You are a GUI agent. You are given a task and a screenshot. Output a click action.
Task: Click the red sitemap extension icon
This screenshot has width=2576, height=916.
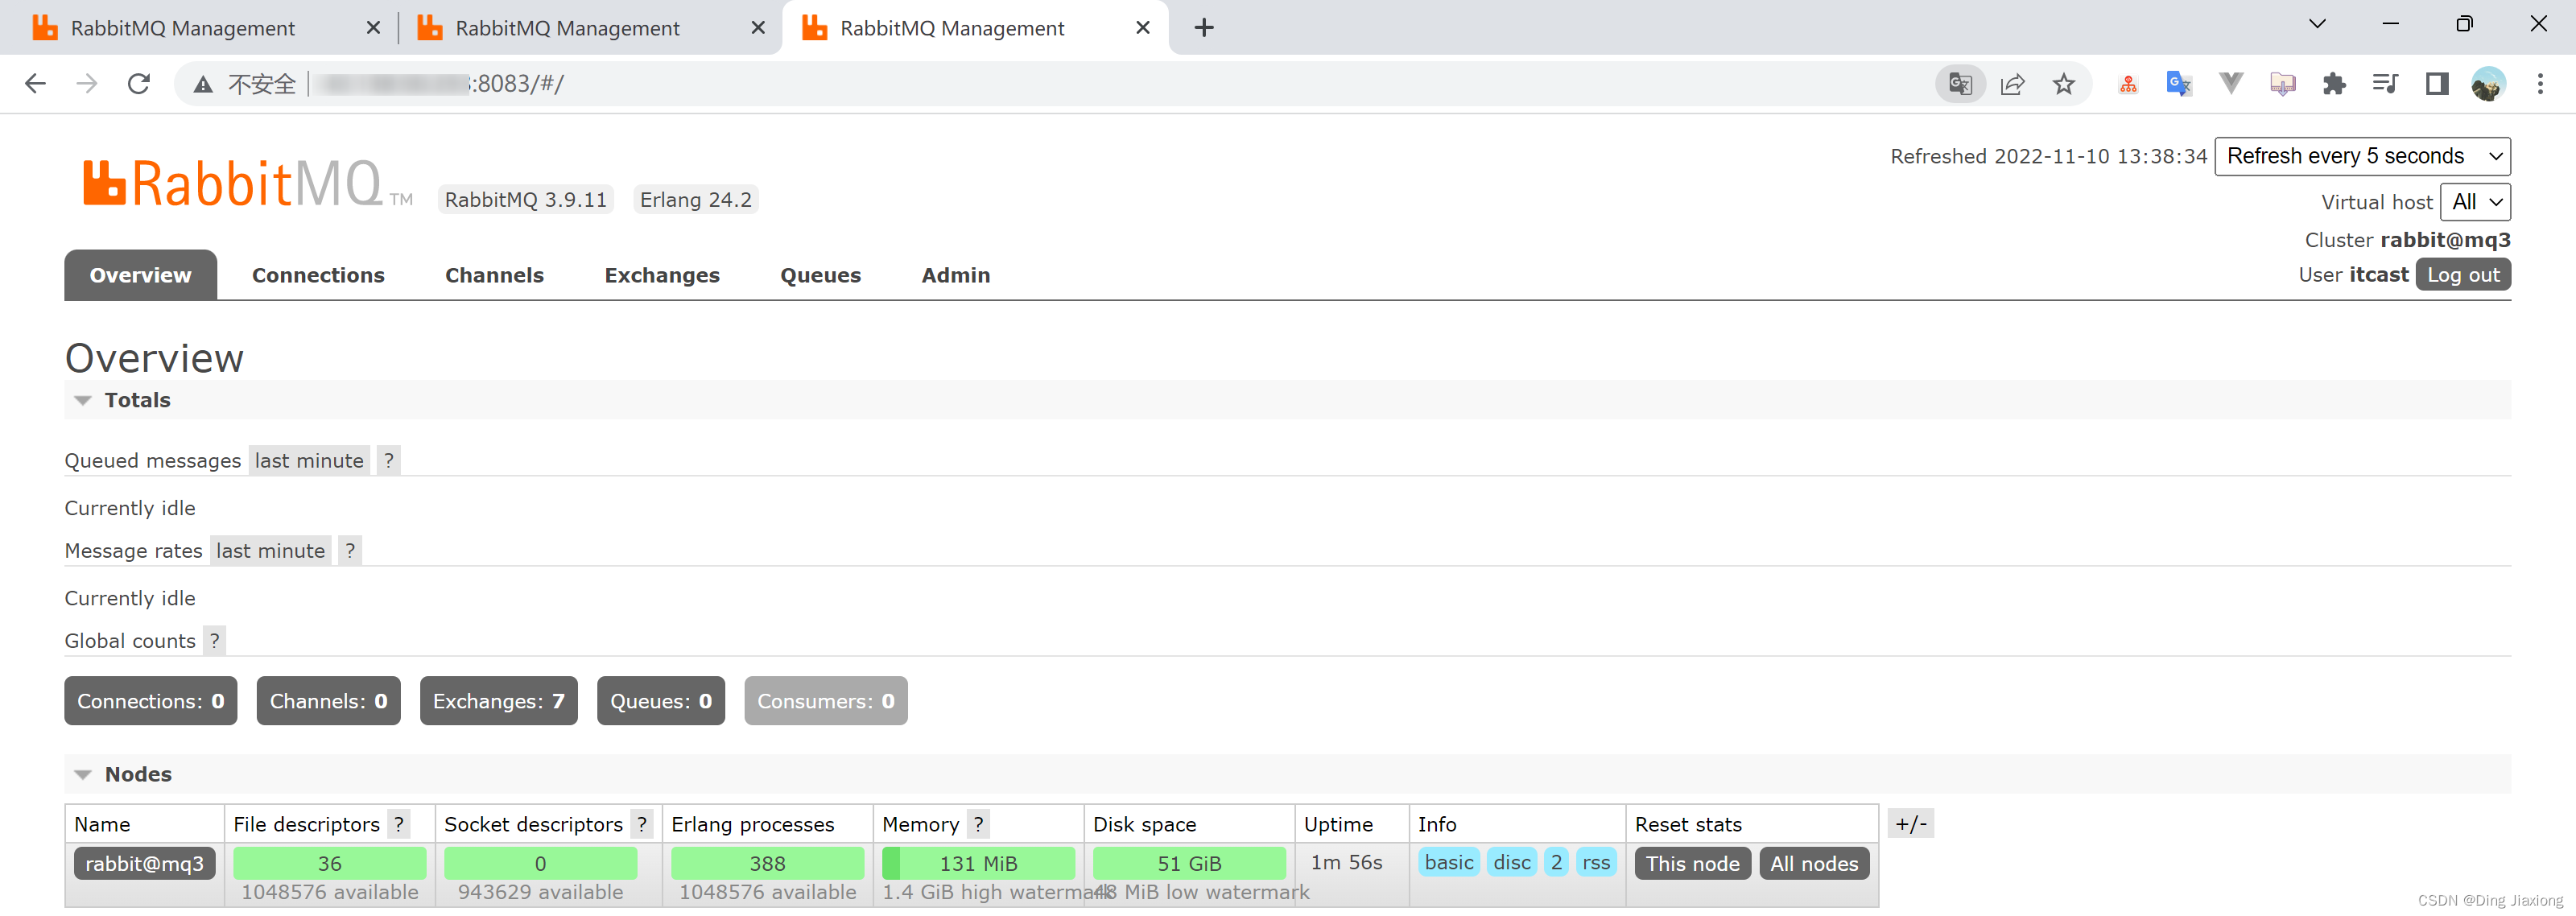coord(2128,84)
